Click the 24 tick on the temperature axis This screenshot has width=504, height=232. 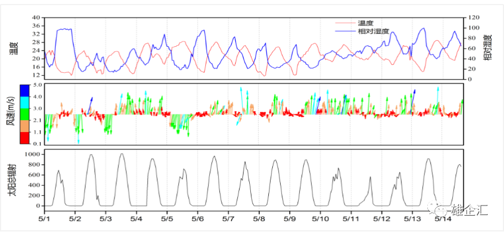[37, 50]
